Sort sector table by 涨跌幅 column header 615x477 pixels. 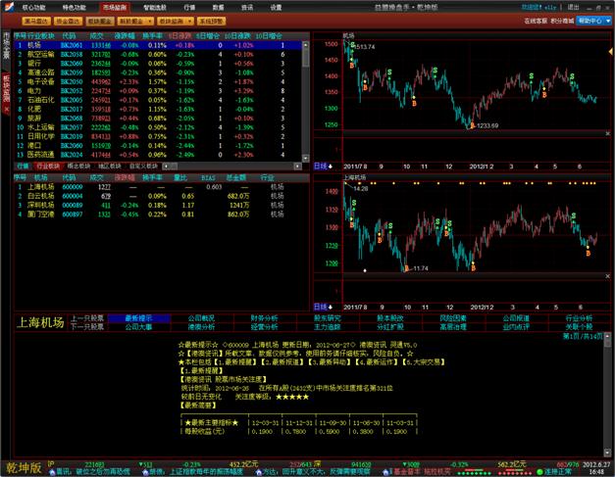pyautogui.click(x=125, y=36)
